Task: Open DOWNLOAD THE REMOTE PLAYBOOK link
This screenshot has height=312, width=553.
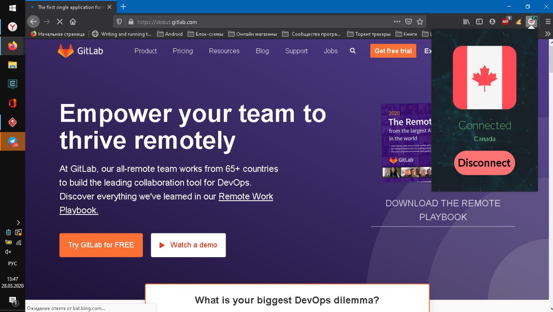Action: point(443,210)
